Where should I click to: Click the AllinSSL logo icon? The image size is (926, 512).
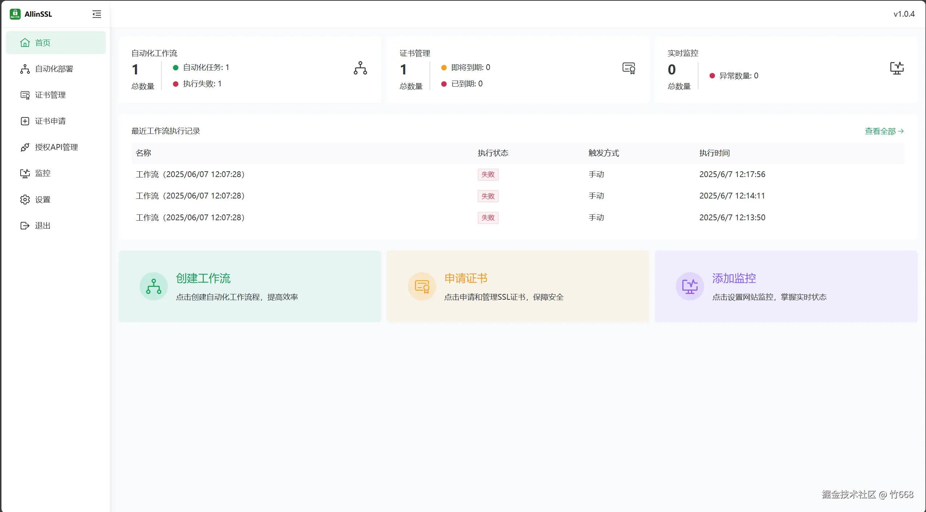tap(15, 14)
